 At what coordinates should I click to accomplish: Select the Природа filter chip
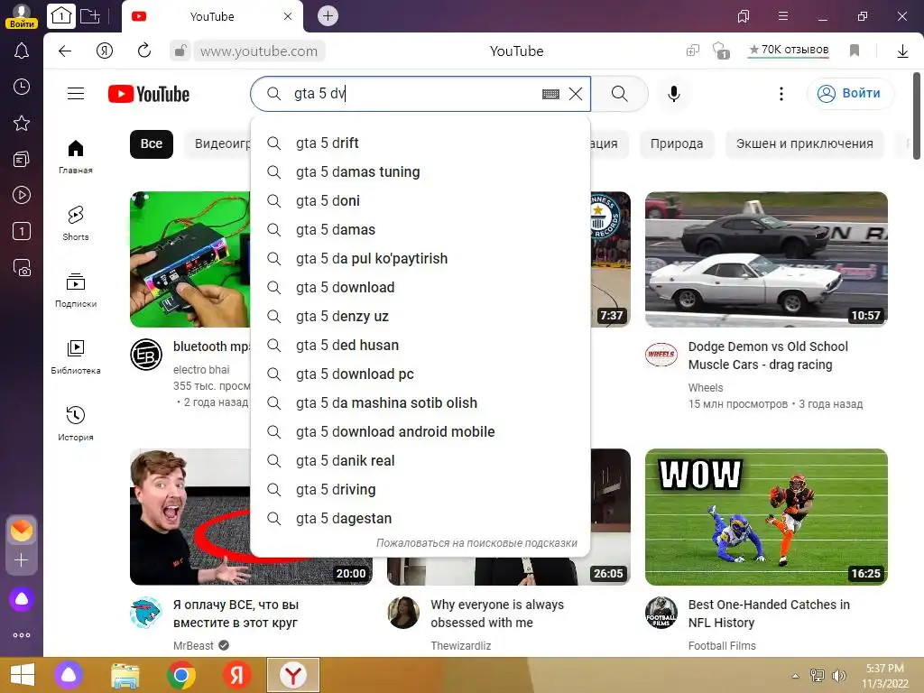click(x=677, y=143)
